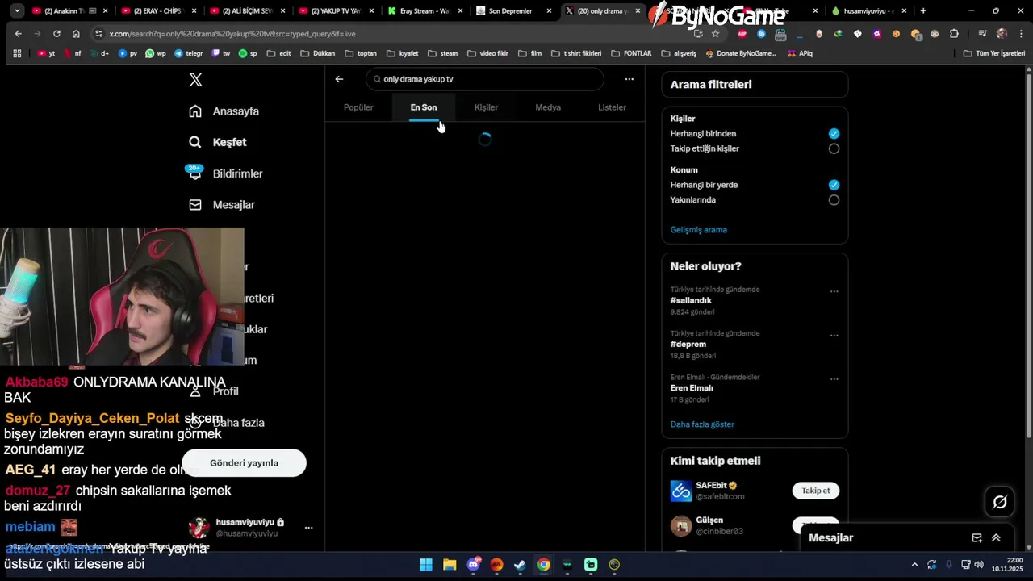Open Tüm Yer İşaretleri folder
Viewport: 1033px width, 581px height.
(x=994, y=53)
